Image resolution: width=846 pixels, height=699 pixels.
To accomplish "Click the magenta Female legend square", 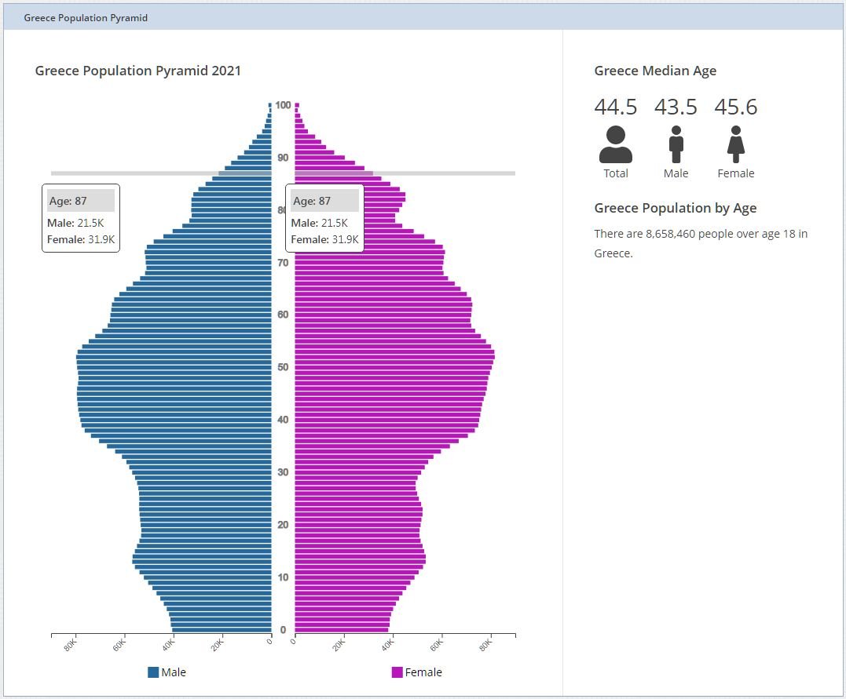I will 397,672.
